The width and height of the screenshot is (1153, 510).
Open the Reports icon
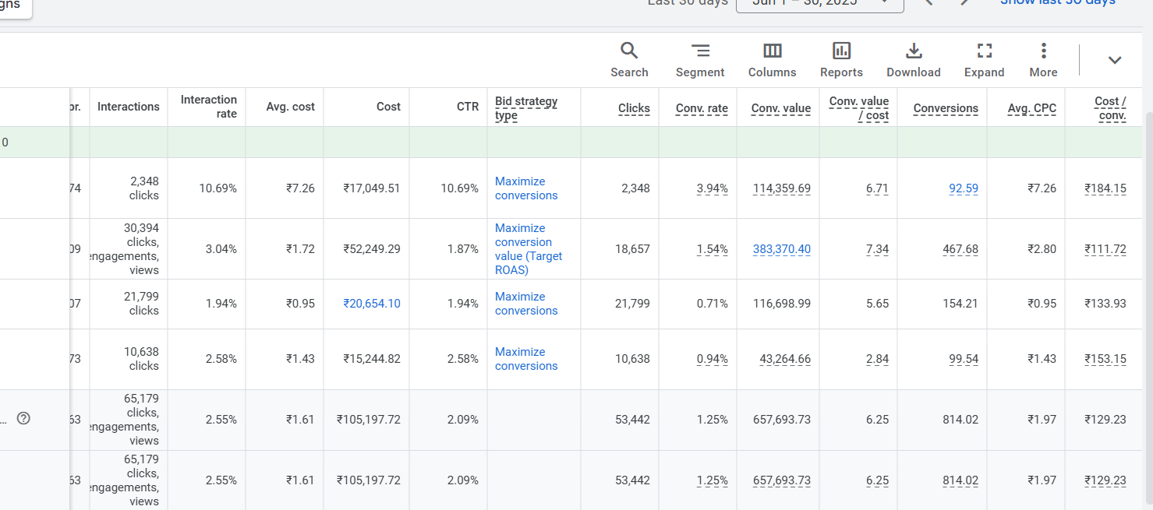tap(841, 60)
